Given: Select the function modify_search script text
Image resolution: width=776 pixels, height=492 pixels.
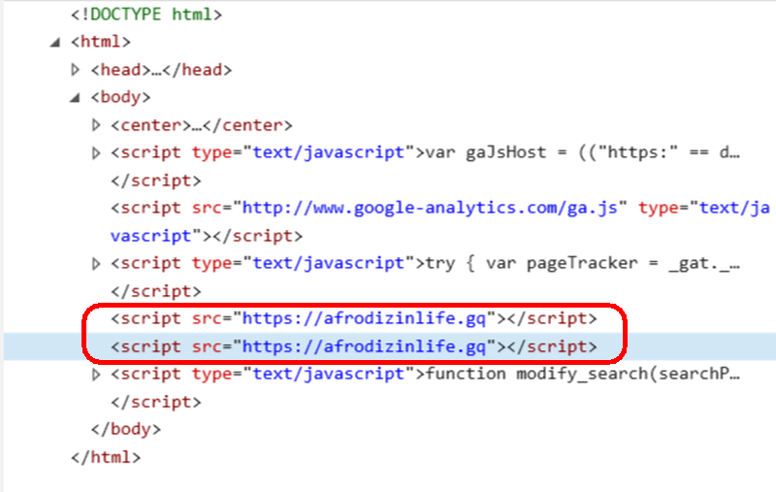Looking at the screenshot, I should pyautogui.click(x=583, y=374).
